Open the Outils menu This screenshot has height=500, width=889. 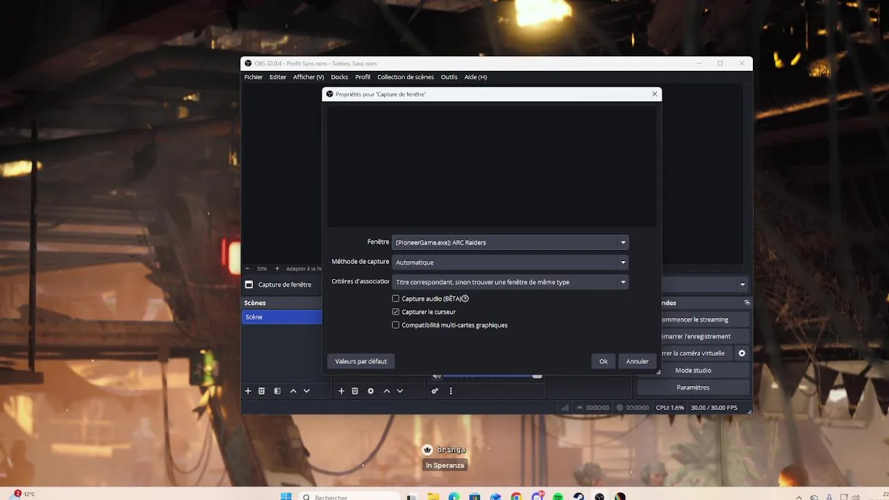pyautogui.click(x=449, y=77)
